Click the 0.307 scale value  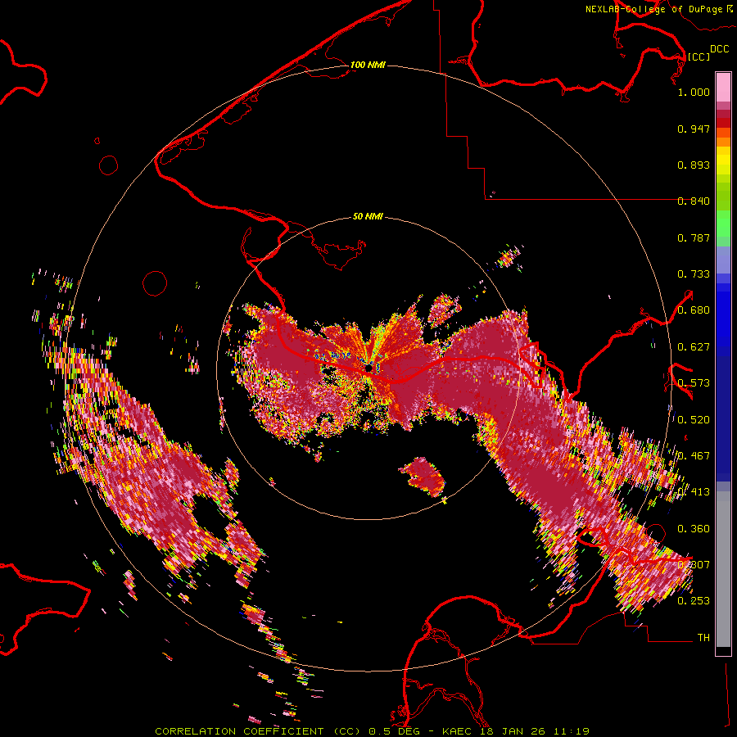(694, 565)
